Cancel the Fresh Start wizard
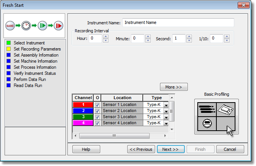The width and height of the screenshot is (256, 166). (x=230, y=149)
